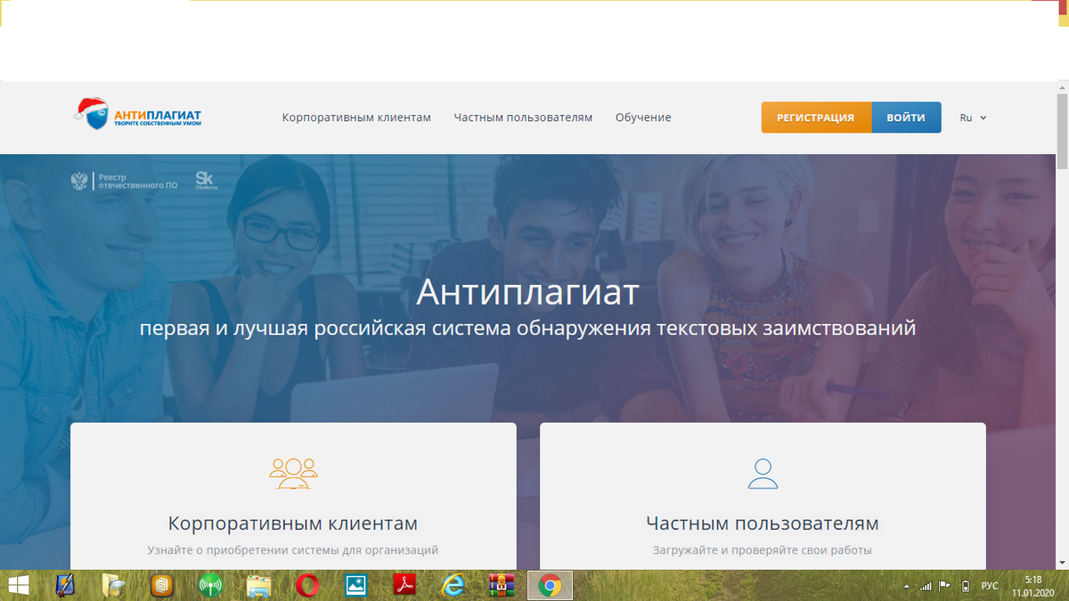Screen dimensions: 1069x601
Task: Click the Антиплагиат hero title
Action: click(x=527, y=291)
